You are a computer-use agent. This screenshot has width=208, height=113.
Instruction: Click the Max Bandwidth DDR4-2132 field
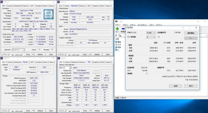coord(81,73)
